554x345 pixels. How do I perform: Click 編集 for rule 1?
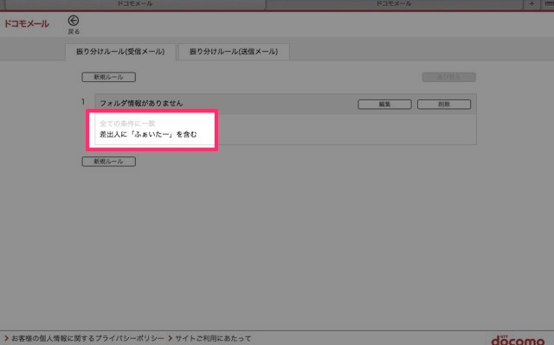coord(384,104)
